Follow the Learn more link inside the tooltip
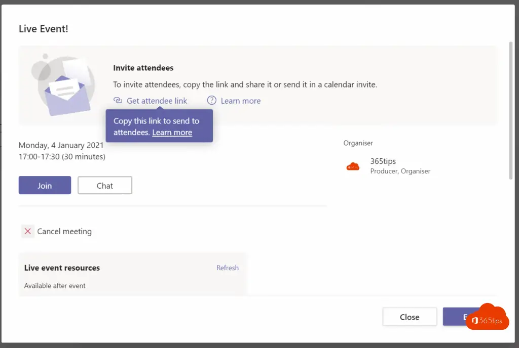 point(172,133)
